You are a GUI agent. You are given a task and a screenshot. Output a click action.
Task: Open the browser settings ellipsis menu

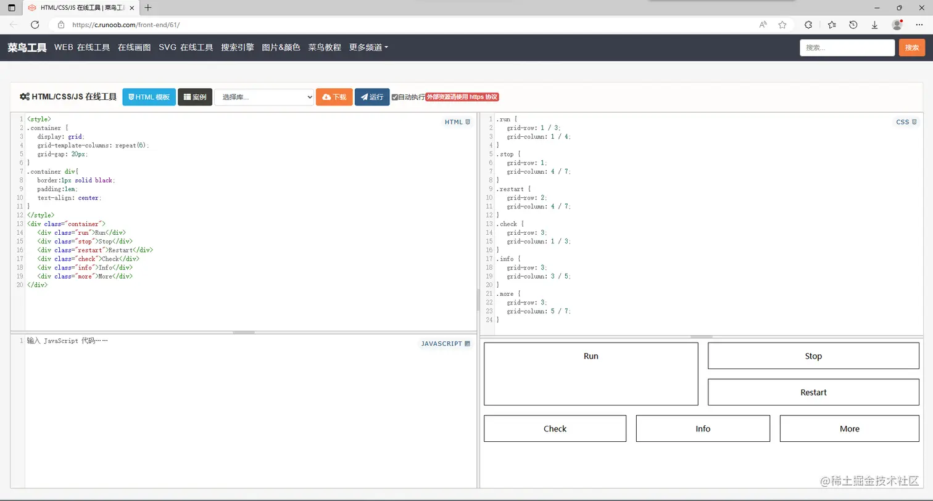point(919,25)
